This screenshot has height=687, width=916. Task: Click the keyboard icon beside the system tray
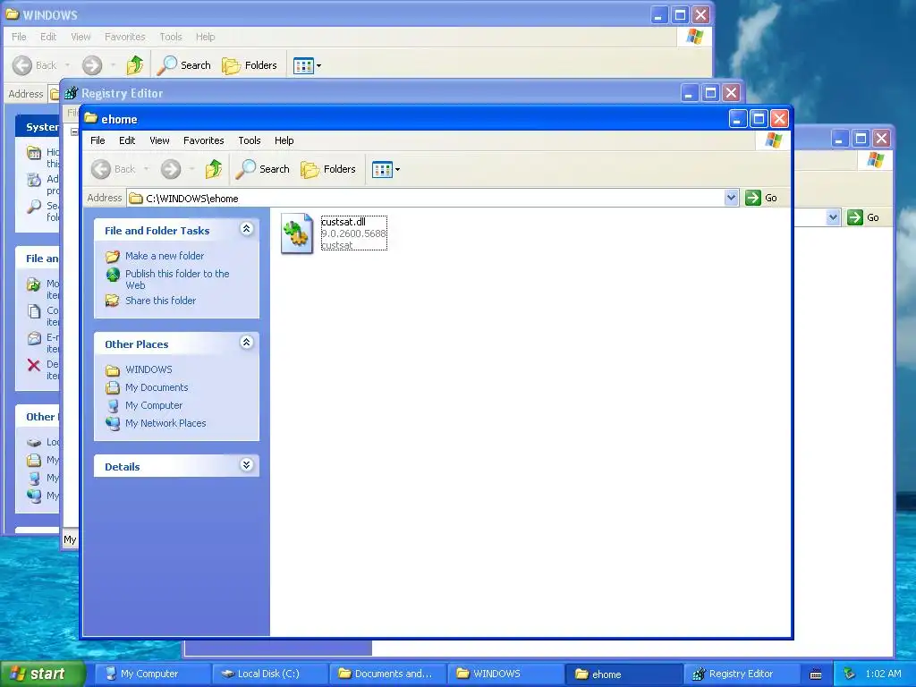(x=816, y=674)
